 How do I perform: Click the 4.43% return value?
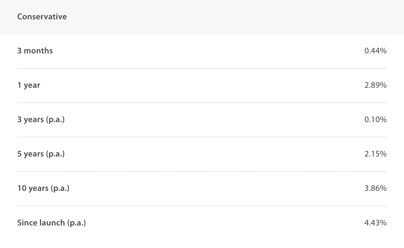(x=375, y=223)
